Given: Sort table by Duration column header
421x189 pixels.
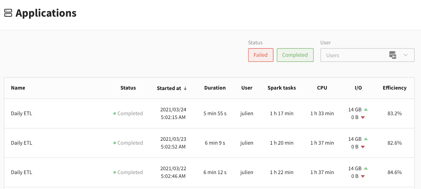Looking at the screenshot, I should (215, 88).
